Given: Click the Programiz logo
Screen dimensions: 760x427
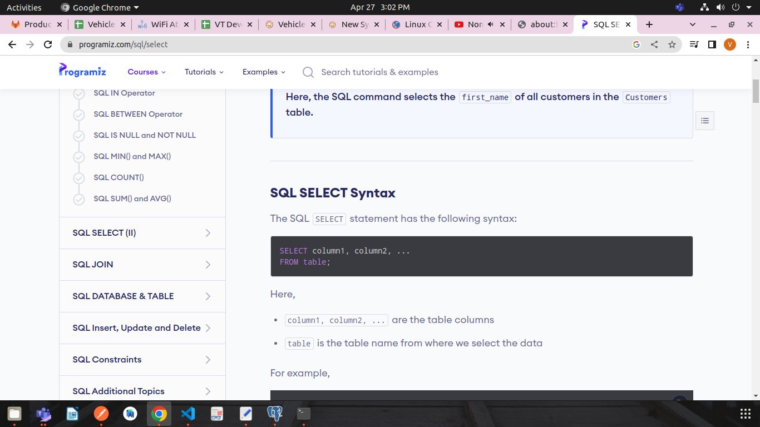Looking at the screenshot, I should (x=82, y=71).
